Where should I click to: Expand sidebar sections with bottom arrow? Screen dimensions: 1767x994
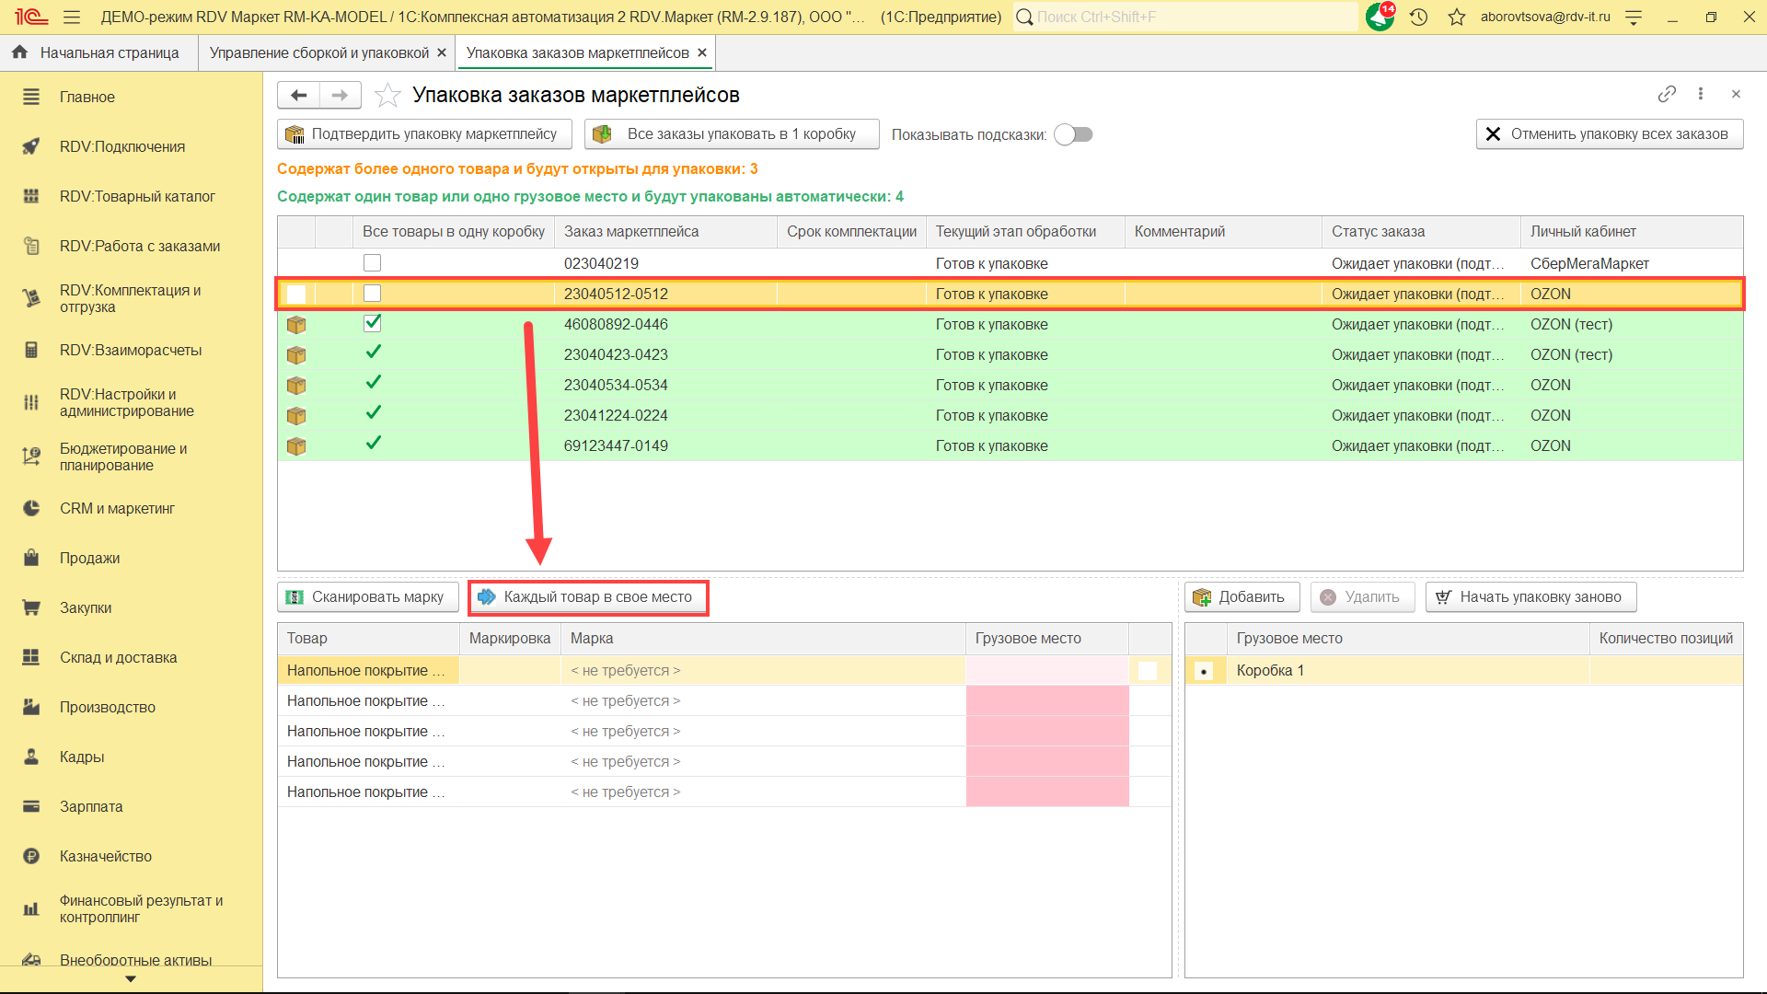pos(131,979)
